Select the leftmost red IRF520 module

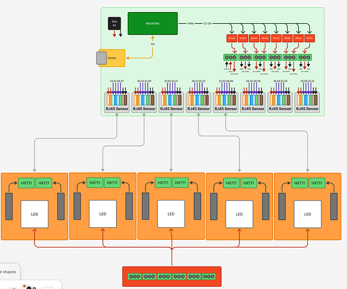[232, 38]
